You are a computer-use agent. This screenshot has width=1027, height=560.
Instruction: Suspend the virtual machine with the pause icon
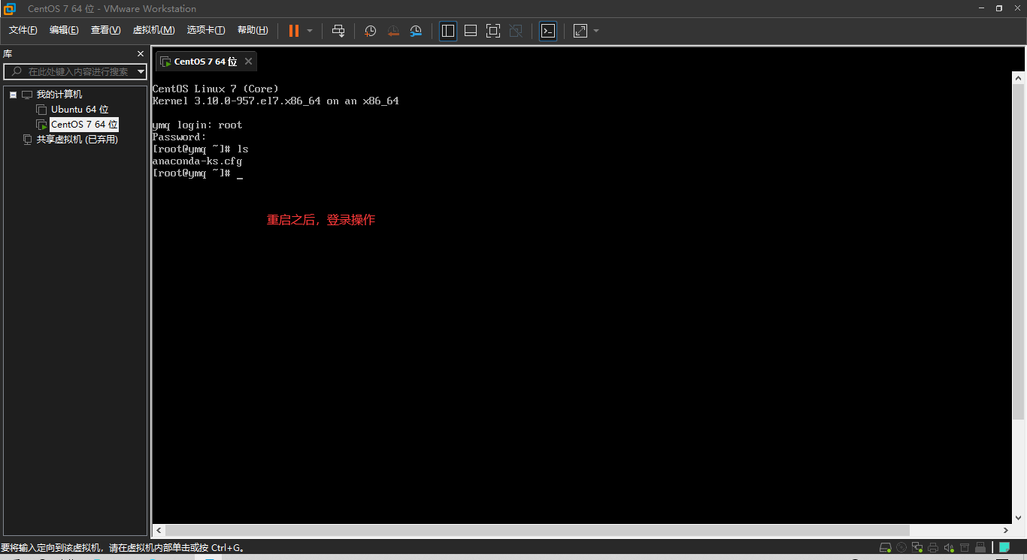[294, 31]
